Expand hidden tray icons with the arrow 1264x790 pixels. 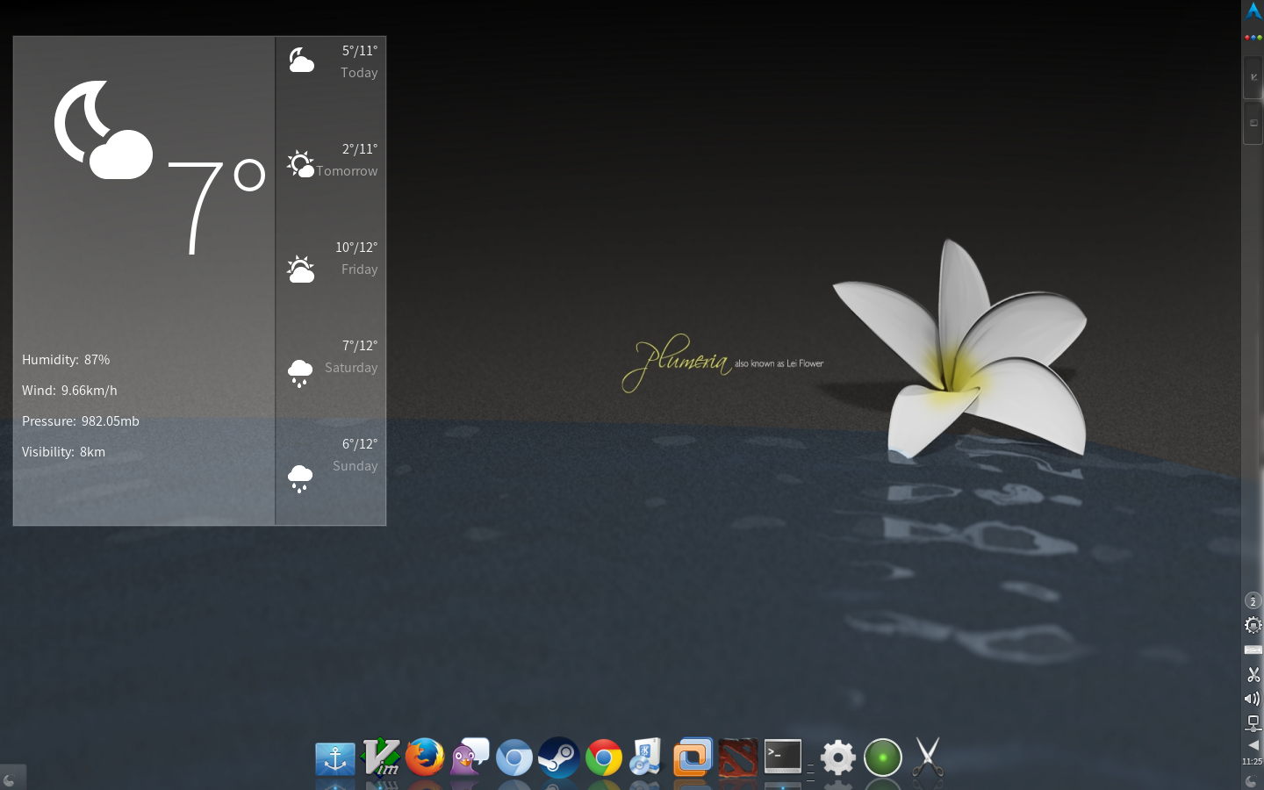(1253, 745)
